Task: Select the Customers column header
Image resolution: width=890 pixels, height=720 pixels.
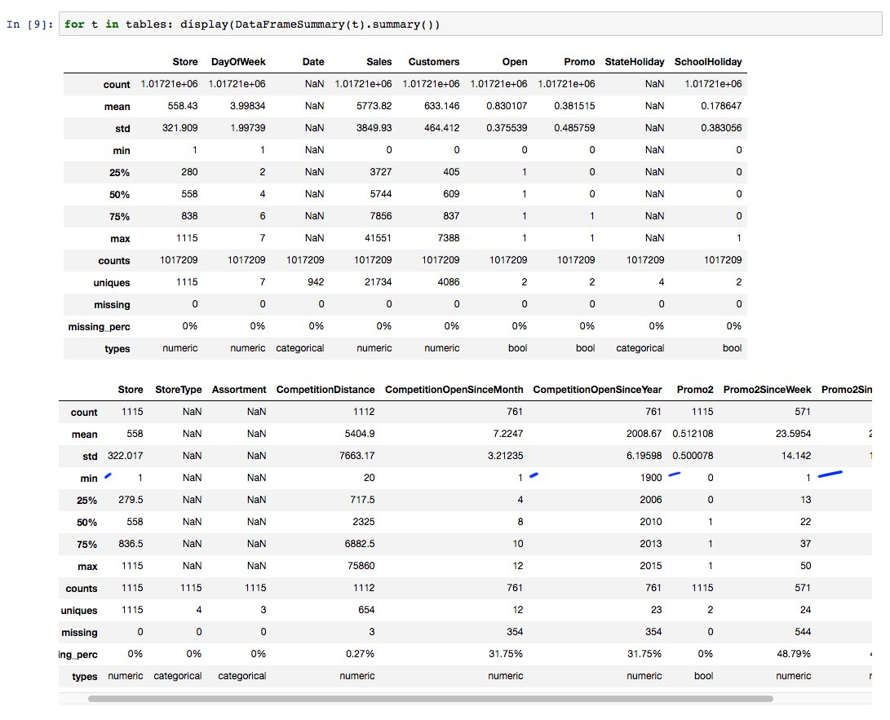Action: point(433,62)
